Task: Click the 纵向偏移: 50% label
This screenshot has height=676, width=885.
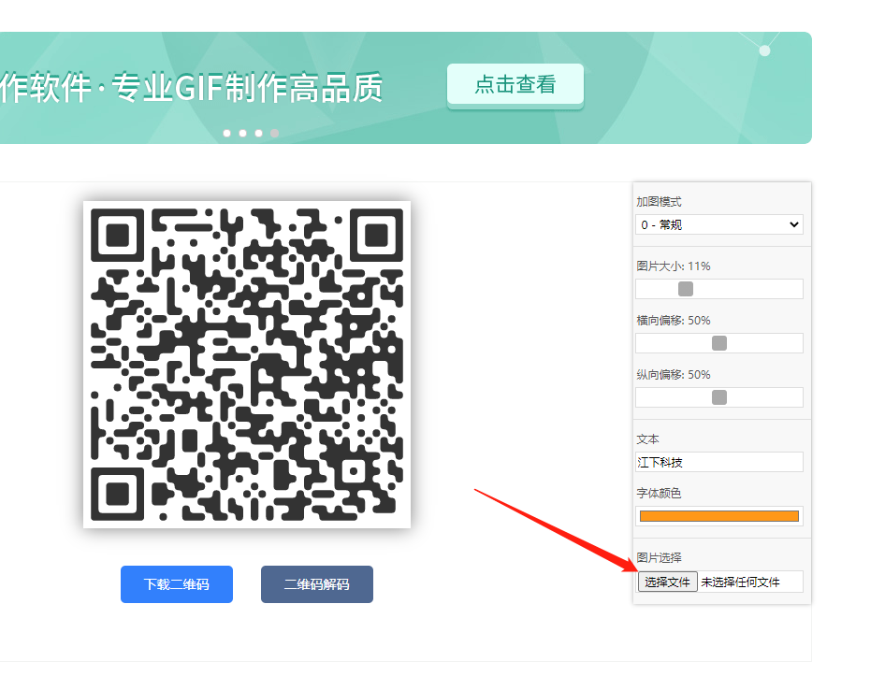Action: [674, 375]
